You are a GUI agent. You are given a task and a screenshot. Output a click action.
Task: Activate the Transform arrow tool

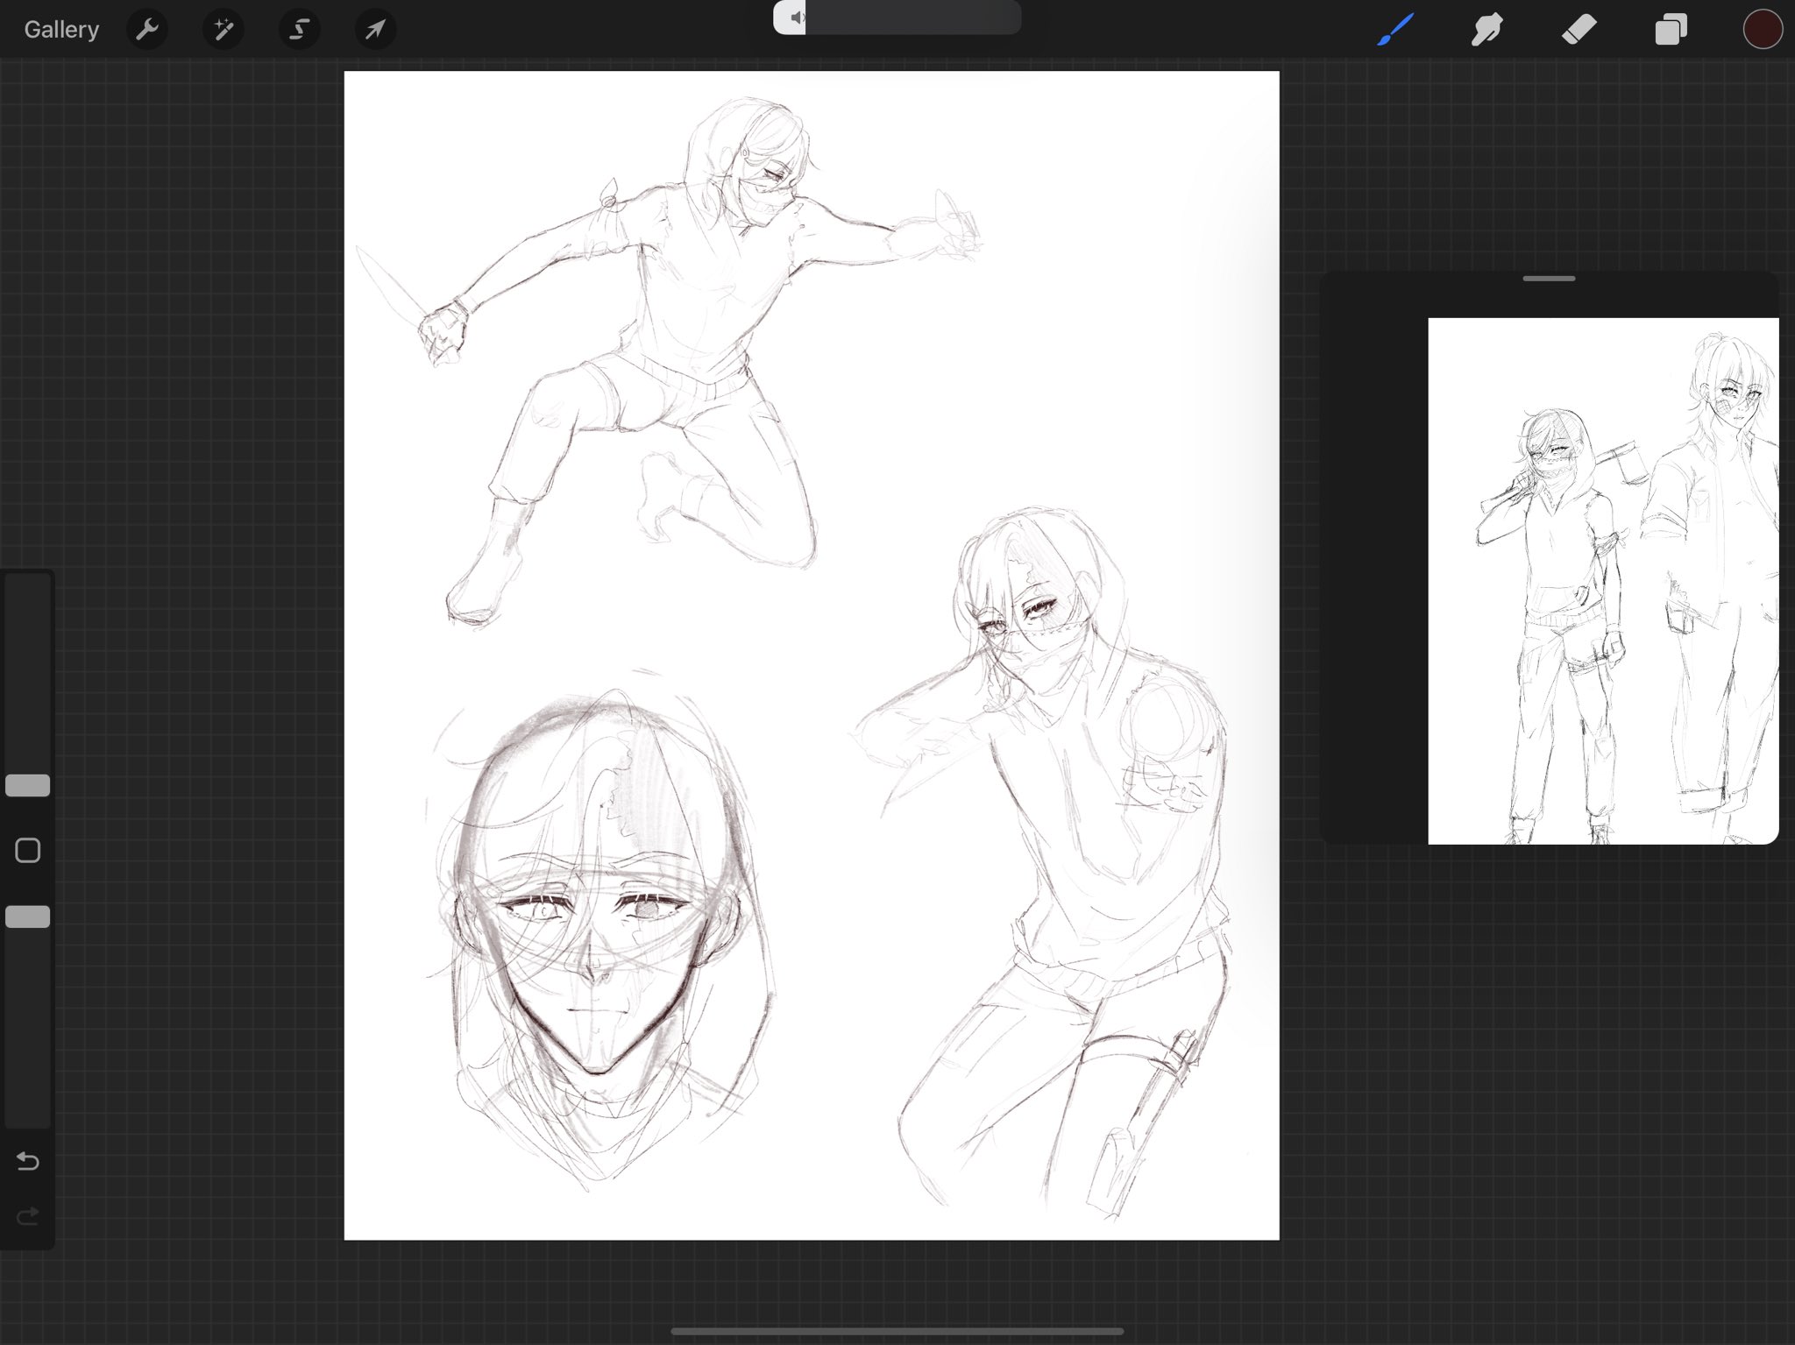[375, 30]
